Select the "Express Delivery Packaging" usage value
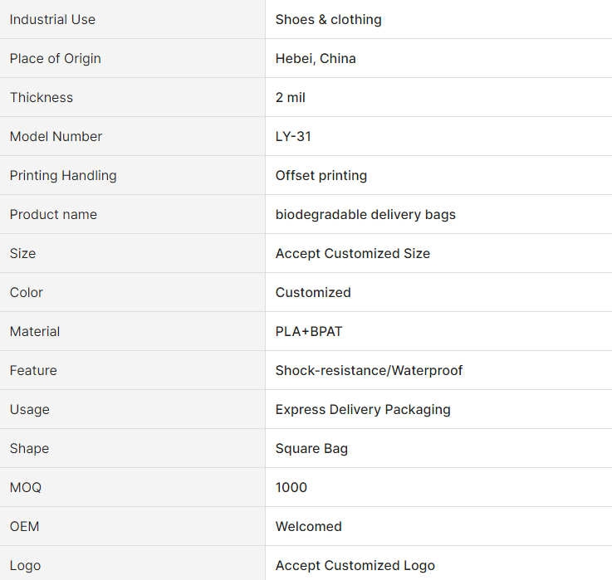The image size is (612, 580). [363, 409]
